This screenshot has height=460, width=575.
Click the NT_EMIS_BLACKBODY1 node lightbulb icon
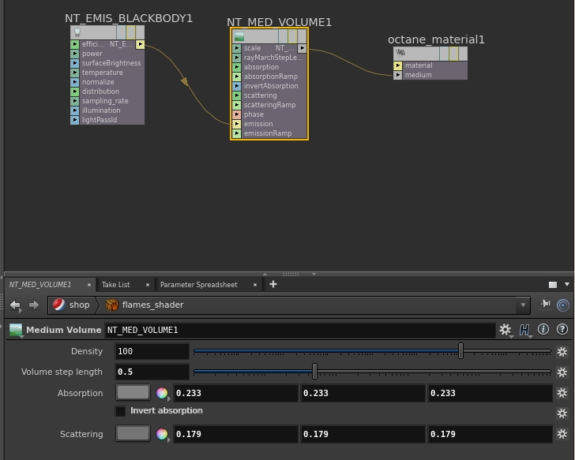[77, 32]
